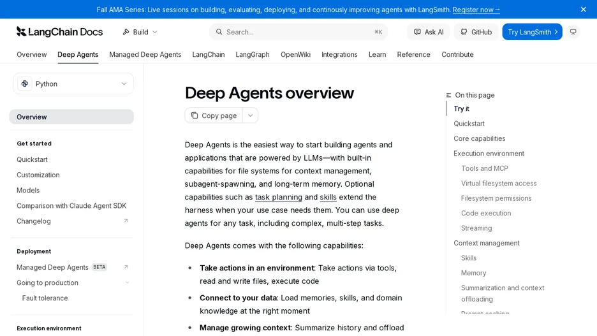This screenshot has height=336, width=597.
Task: Open the Copy page options dropdown
Action: point(250,115)
